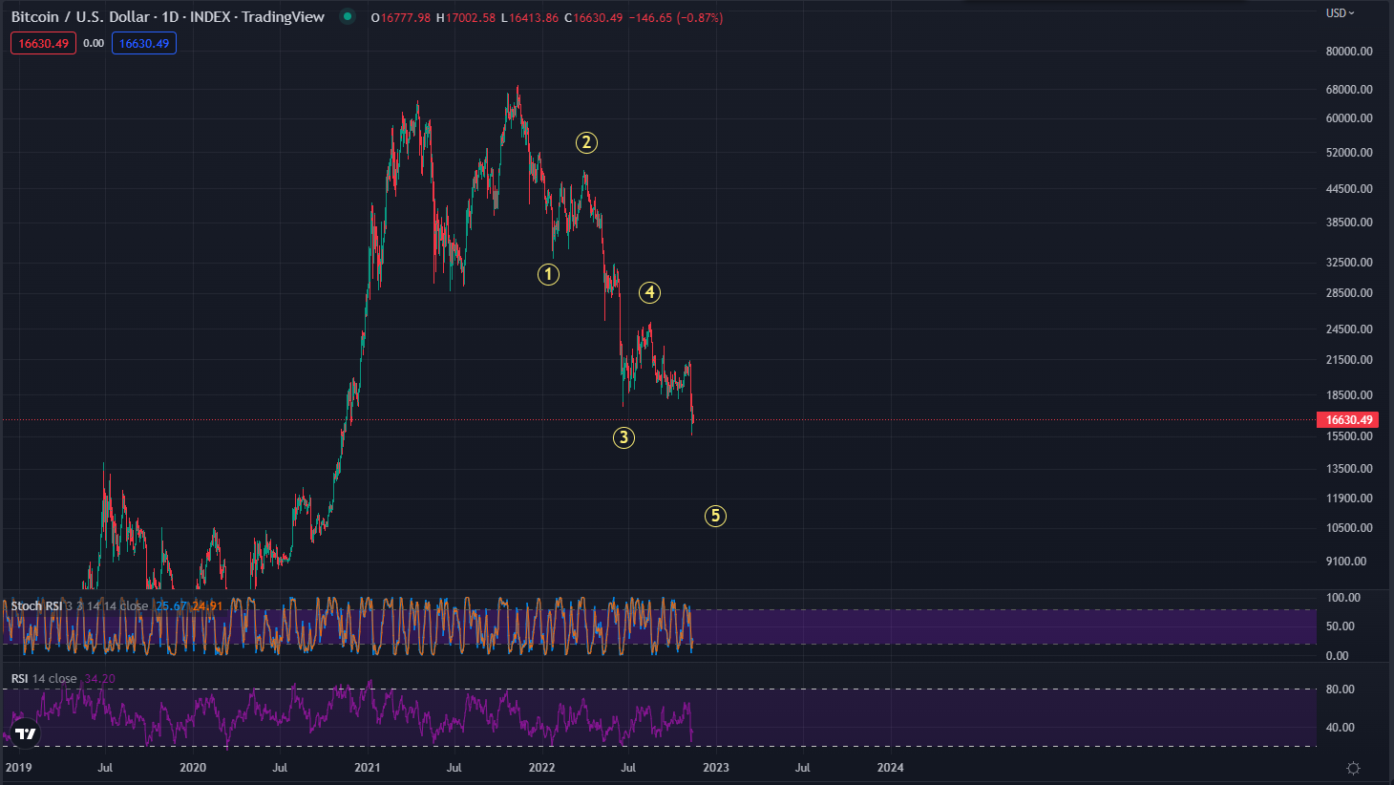Screen dimensions: 1394x785
Task: Click the 24500.00 price axis label
Action: click(x=1349, y=329)
